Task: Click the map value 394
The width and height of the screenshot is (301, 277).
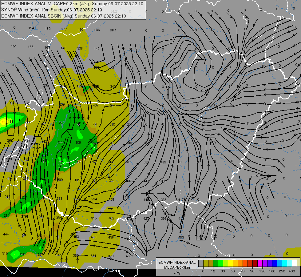Action: [23, 235]
